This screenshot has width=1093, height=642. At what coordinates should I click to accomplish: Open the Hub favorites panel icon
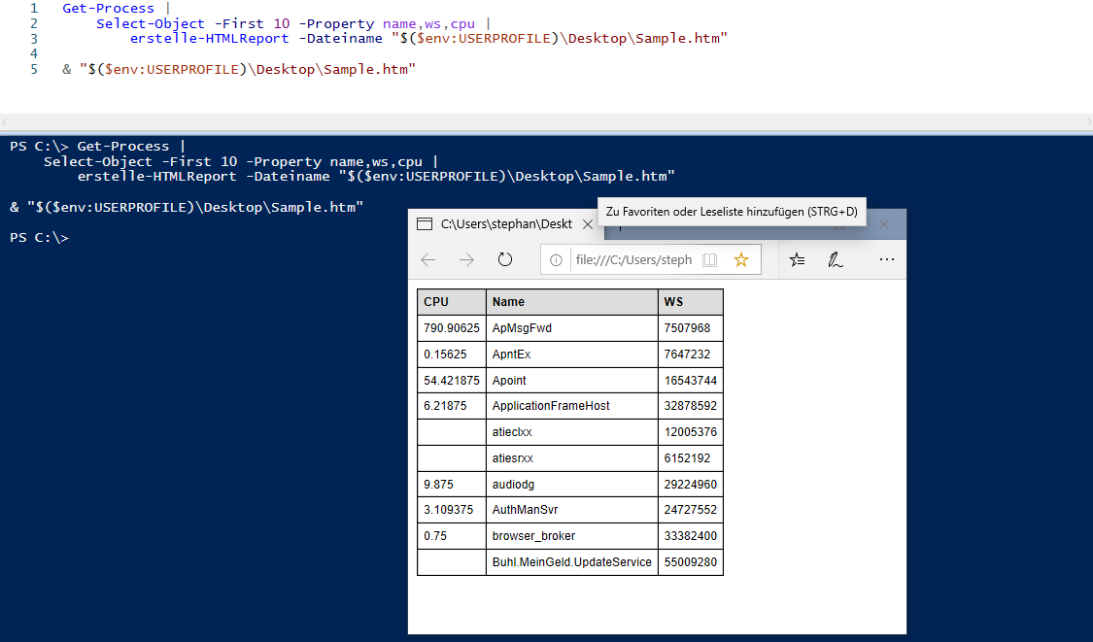pos(797,259)
